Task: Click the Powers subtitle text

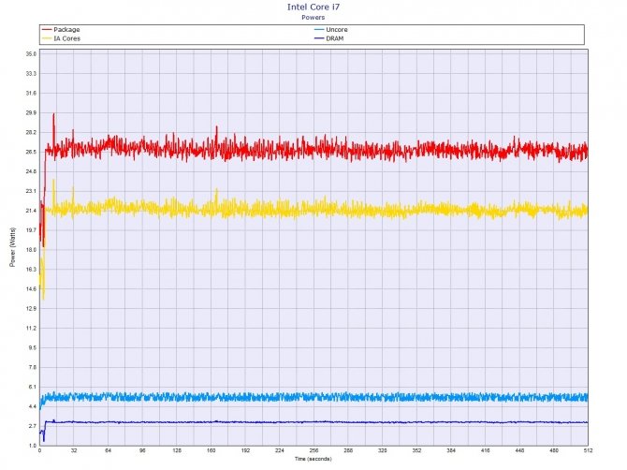Action: click(313, 17)
